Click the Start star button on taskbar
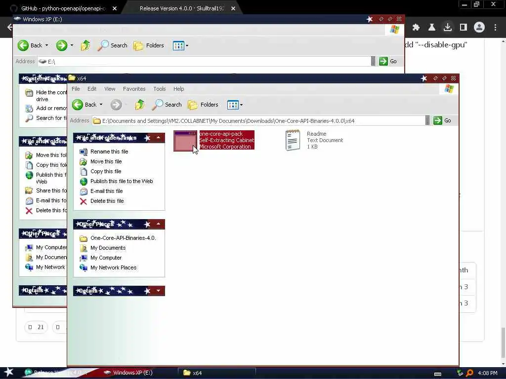Screen dimensions: 506x379 [9, 373]
